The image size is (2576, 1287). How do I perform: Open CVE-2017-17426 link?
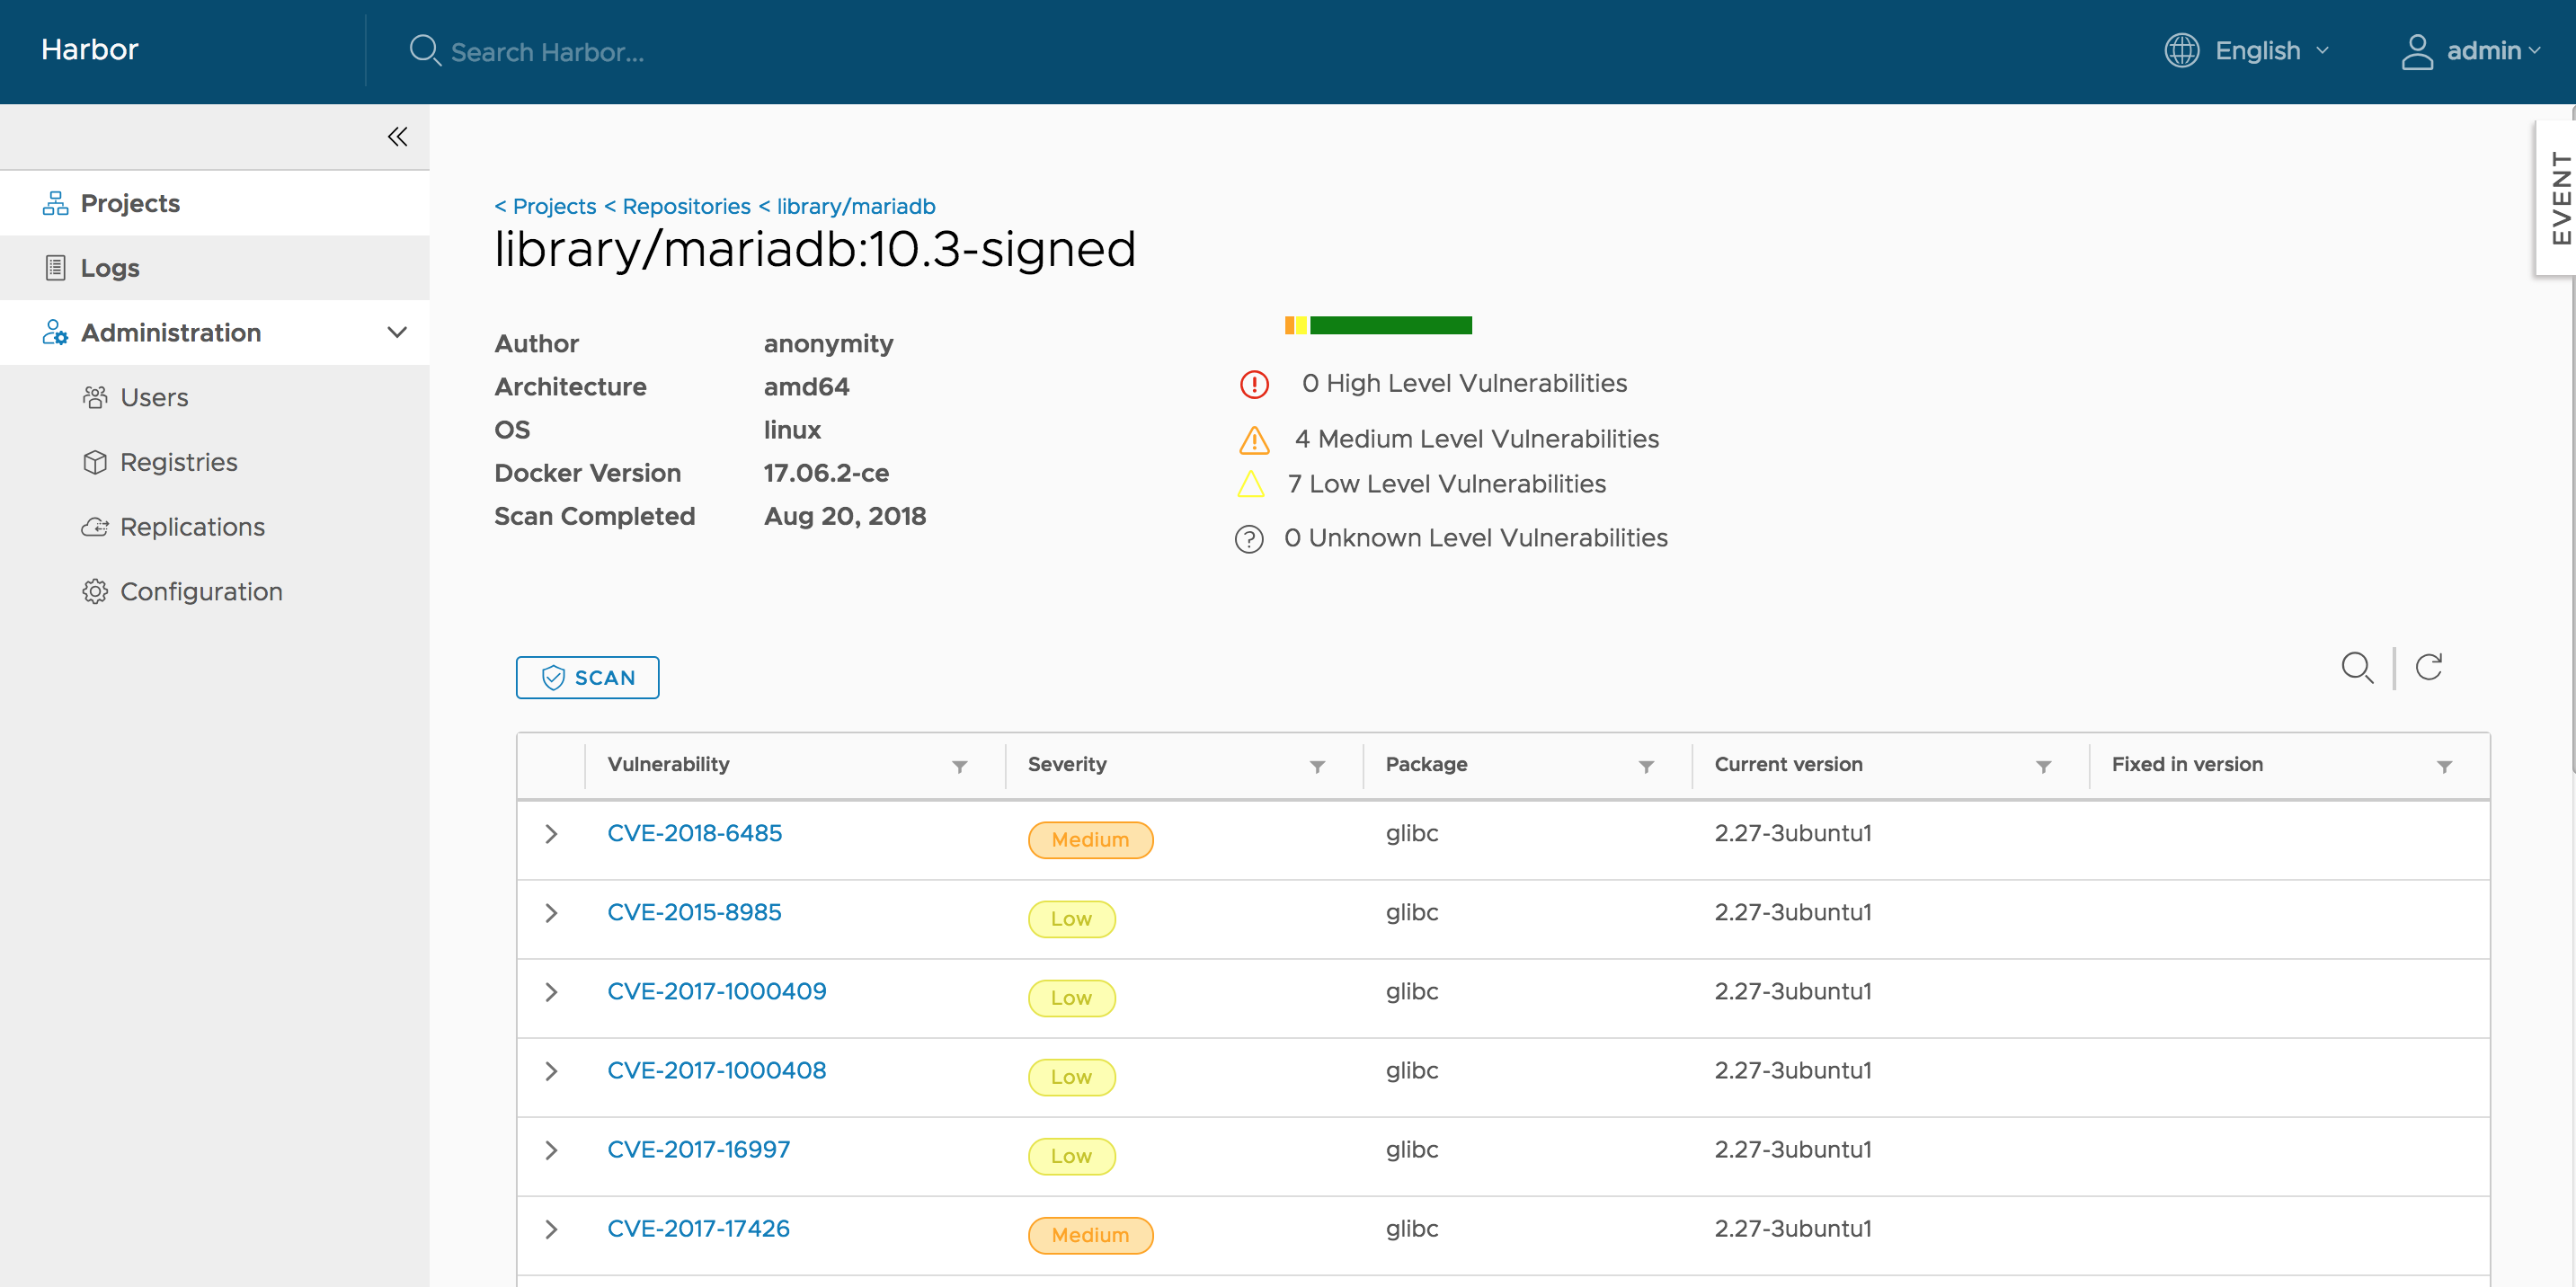[698, 1228]
